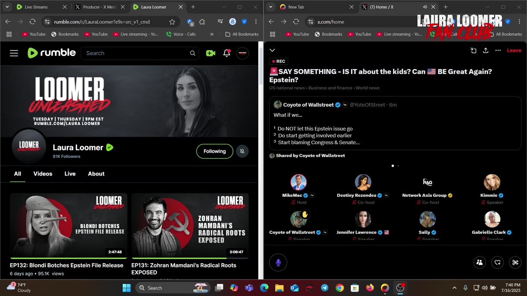Open EP132 Blondi Botches video thumbnail

69,226
